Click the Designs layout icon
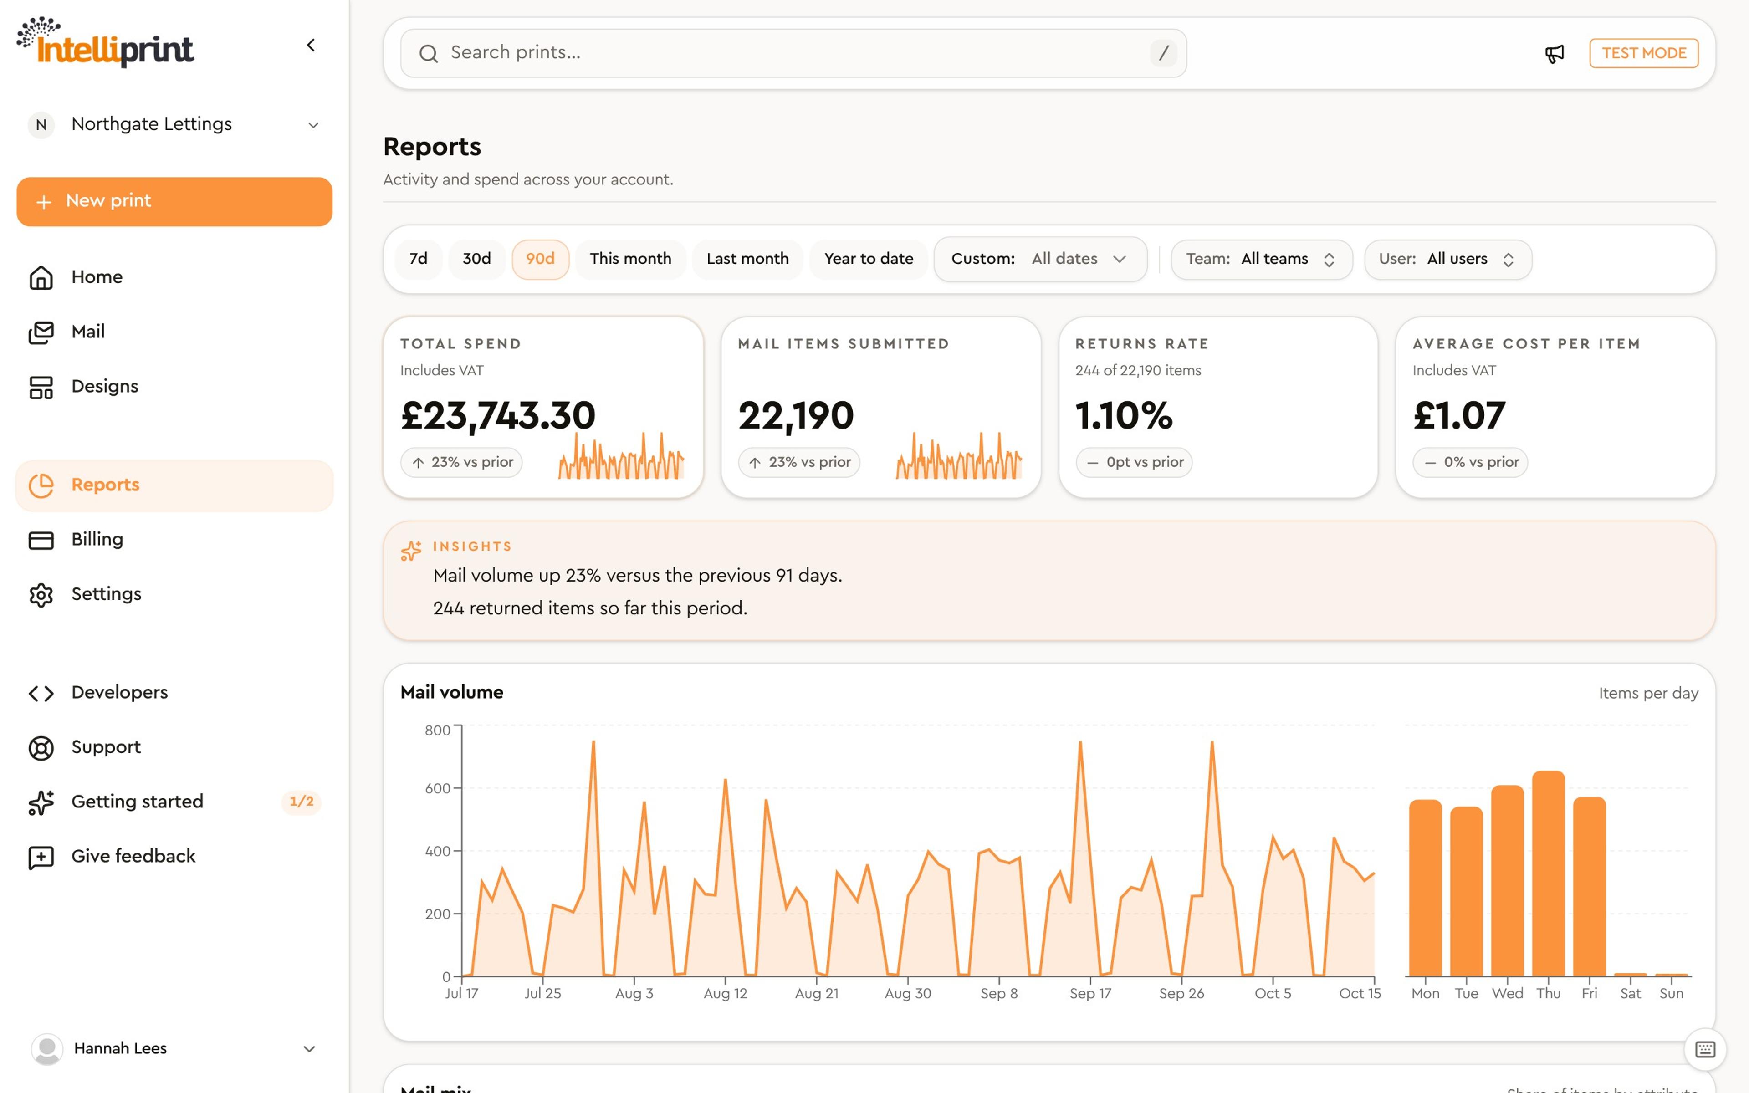Image resolution: width=1749 pixels, height=1093 pixels. pos(41,387)
